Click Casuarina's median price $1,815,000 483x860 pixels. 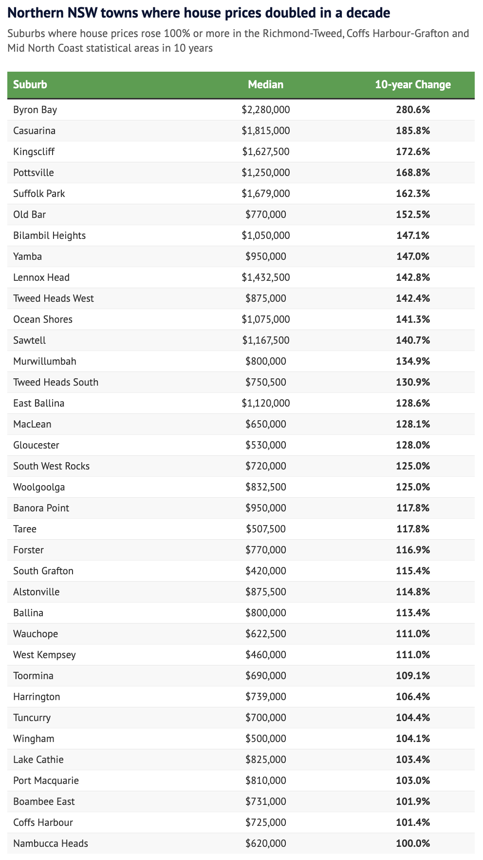click(x=265, y=131)
